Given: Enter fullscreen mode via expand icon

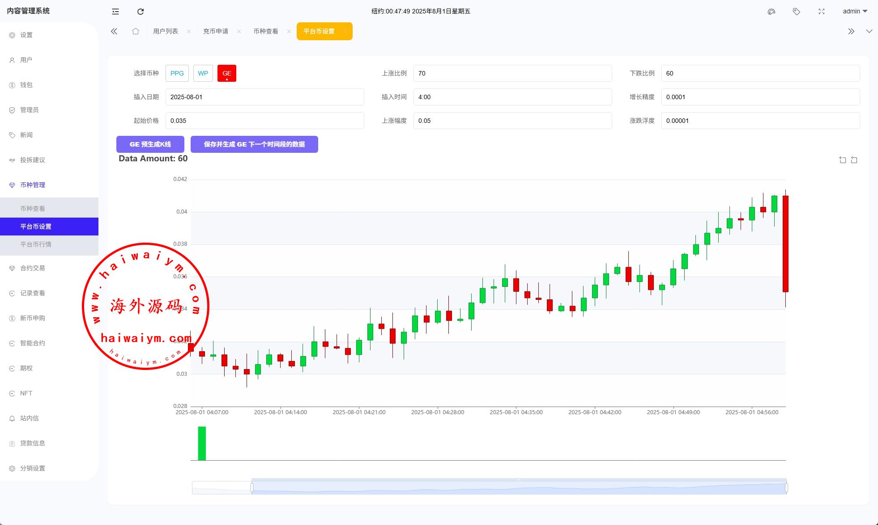Looking at the screenshot, I should (x=821, y=12).
